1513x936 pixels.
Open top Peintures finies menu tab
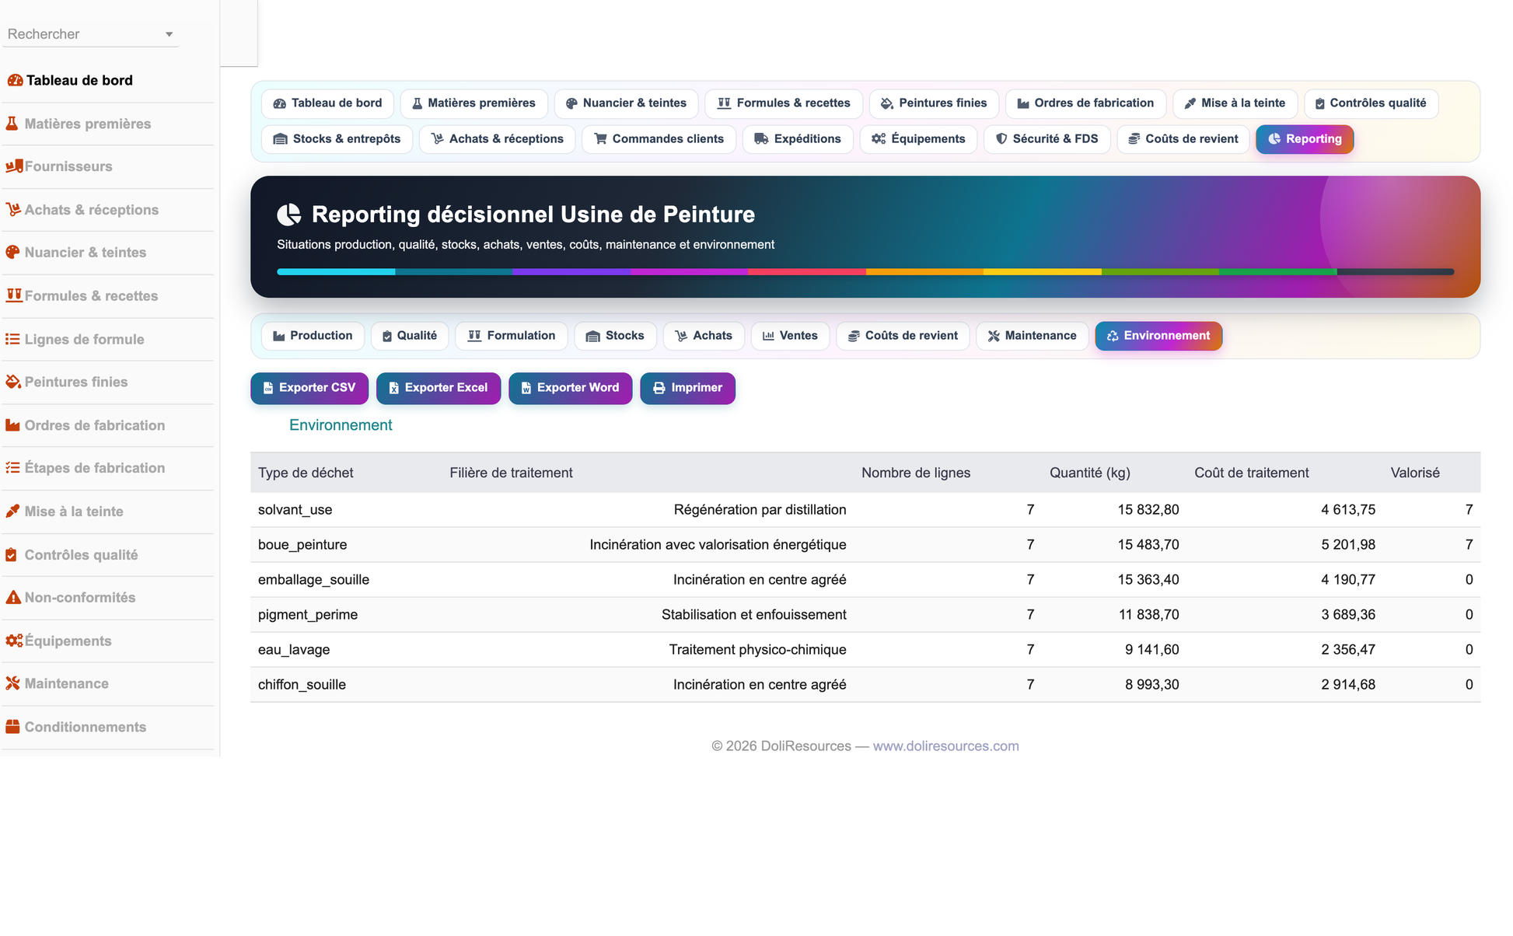coord(934,103)
